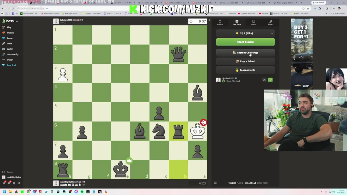Select the black queen on the board

[x=178, y=54]
